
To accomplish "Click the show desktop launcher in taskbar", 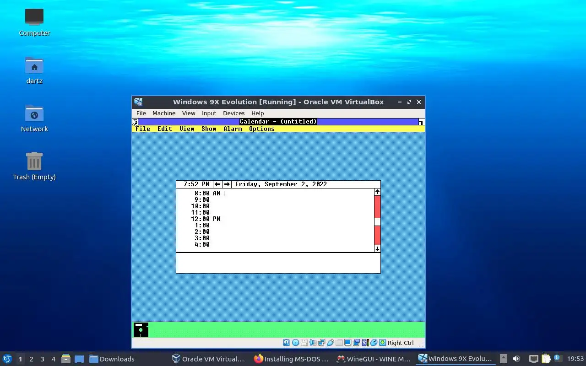I will point(79,359).
